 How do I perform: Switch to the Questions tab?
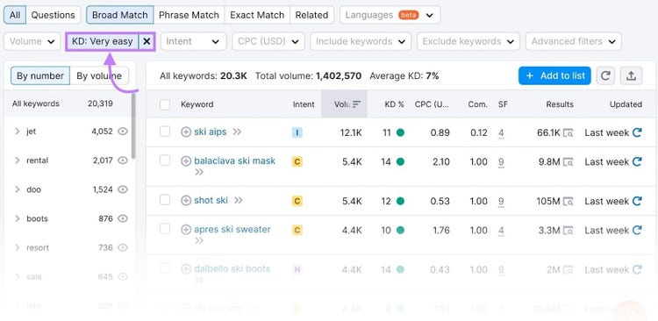point(54,15)
